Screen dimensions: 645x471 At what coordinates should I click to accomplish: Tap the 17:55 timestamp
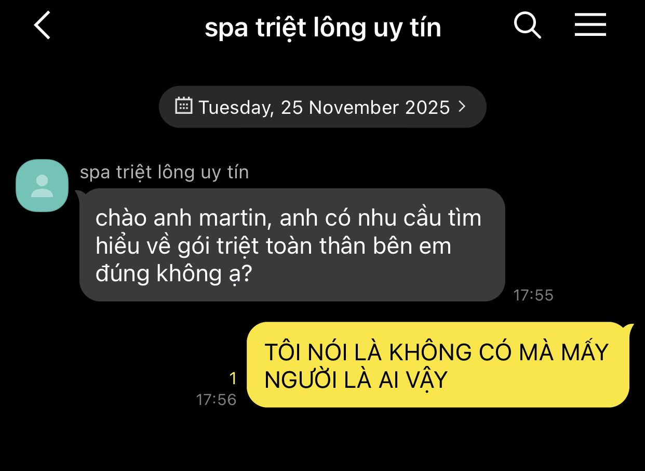tap(533, 295)
